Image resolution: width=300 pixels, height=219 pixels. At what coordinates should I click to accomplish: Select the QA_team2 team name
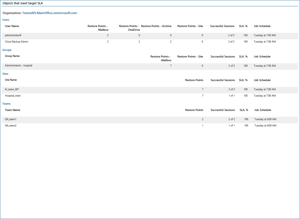11,126
